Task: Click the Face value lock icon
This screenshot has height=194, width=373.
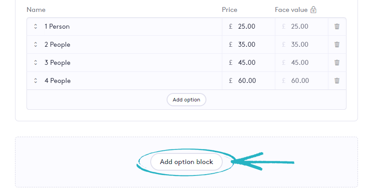Action: [313, 10]
